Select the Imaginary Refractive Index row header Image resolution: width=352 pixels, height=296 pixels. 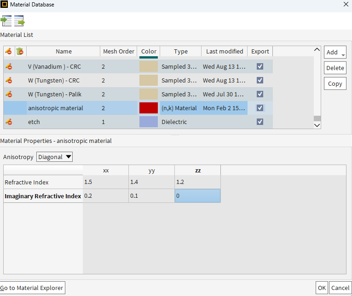click(43, 196)
